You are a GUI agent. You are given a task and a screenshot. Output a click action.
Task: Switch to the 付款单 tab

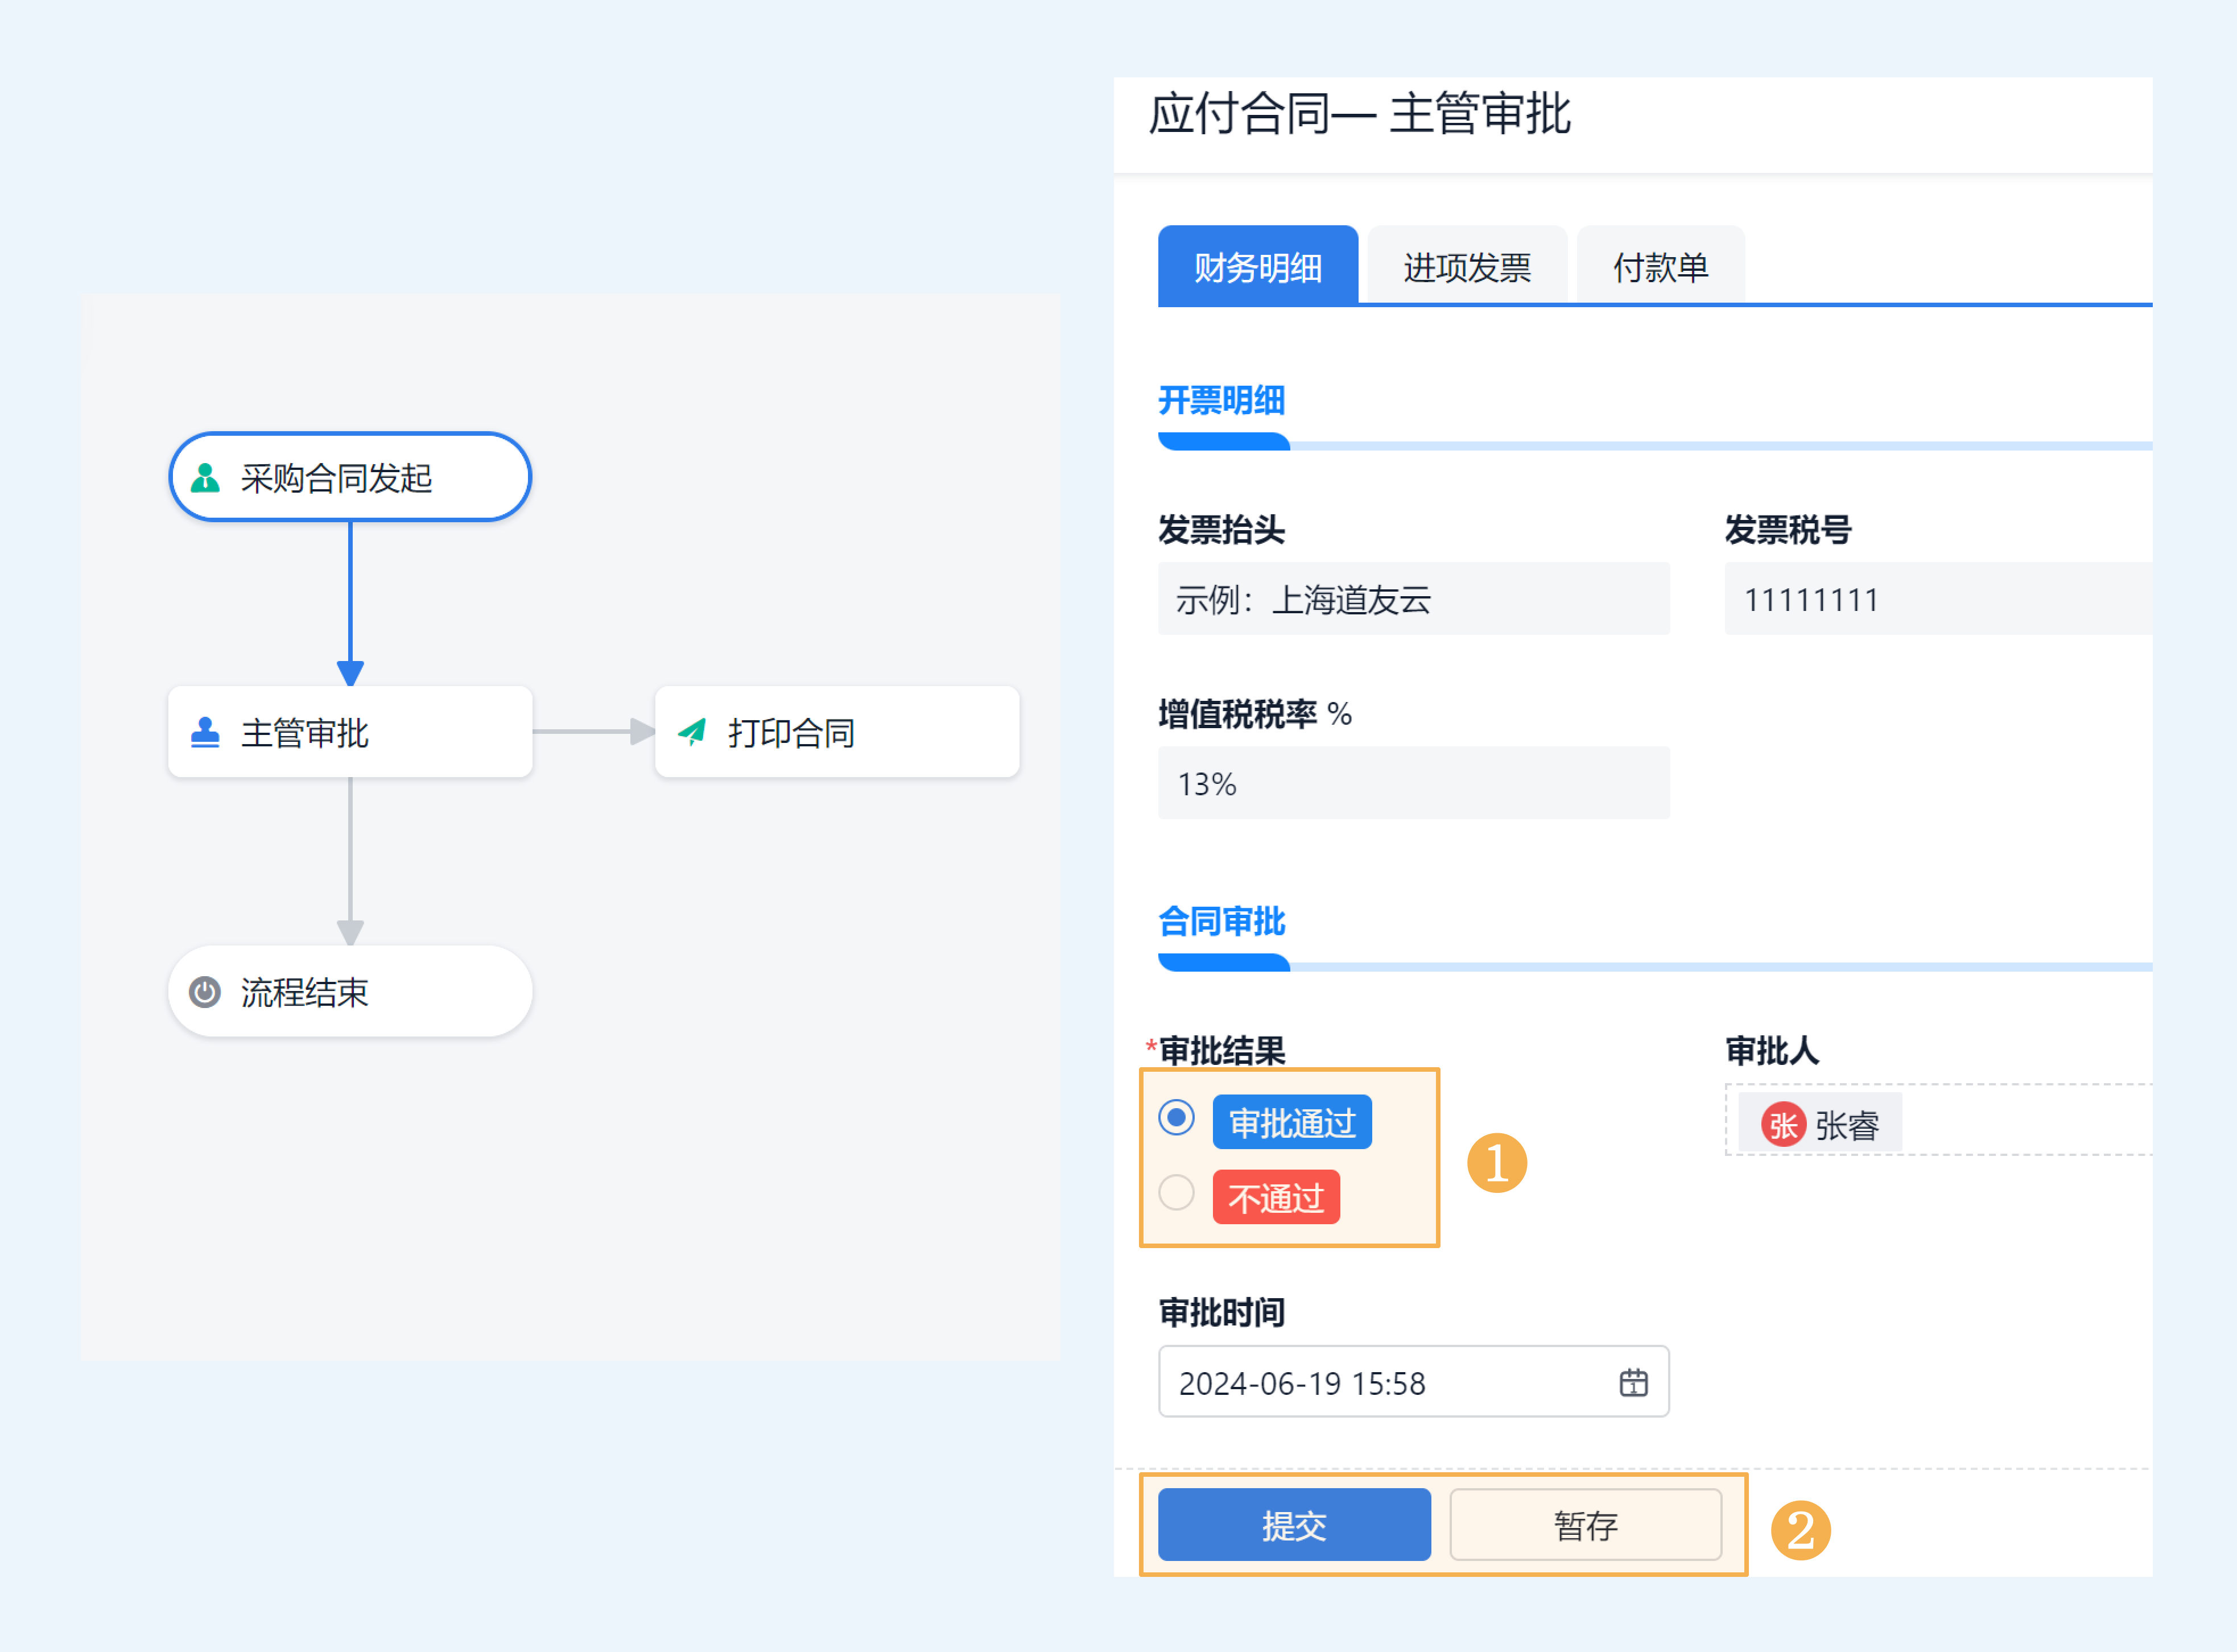pos(1660,267)
